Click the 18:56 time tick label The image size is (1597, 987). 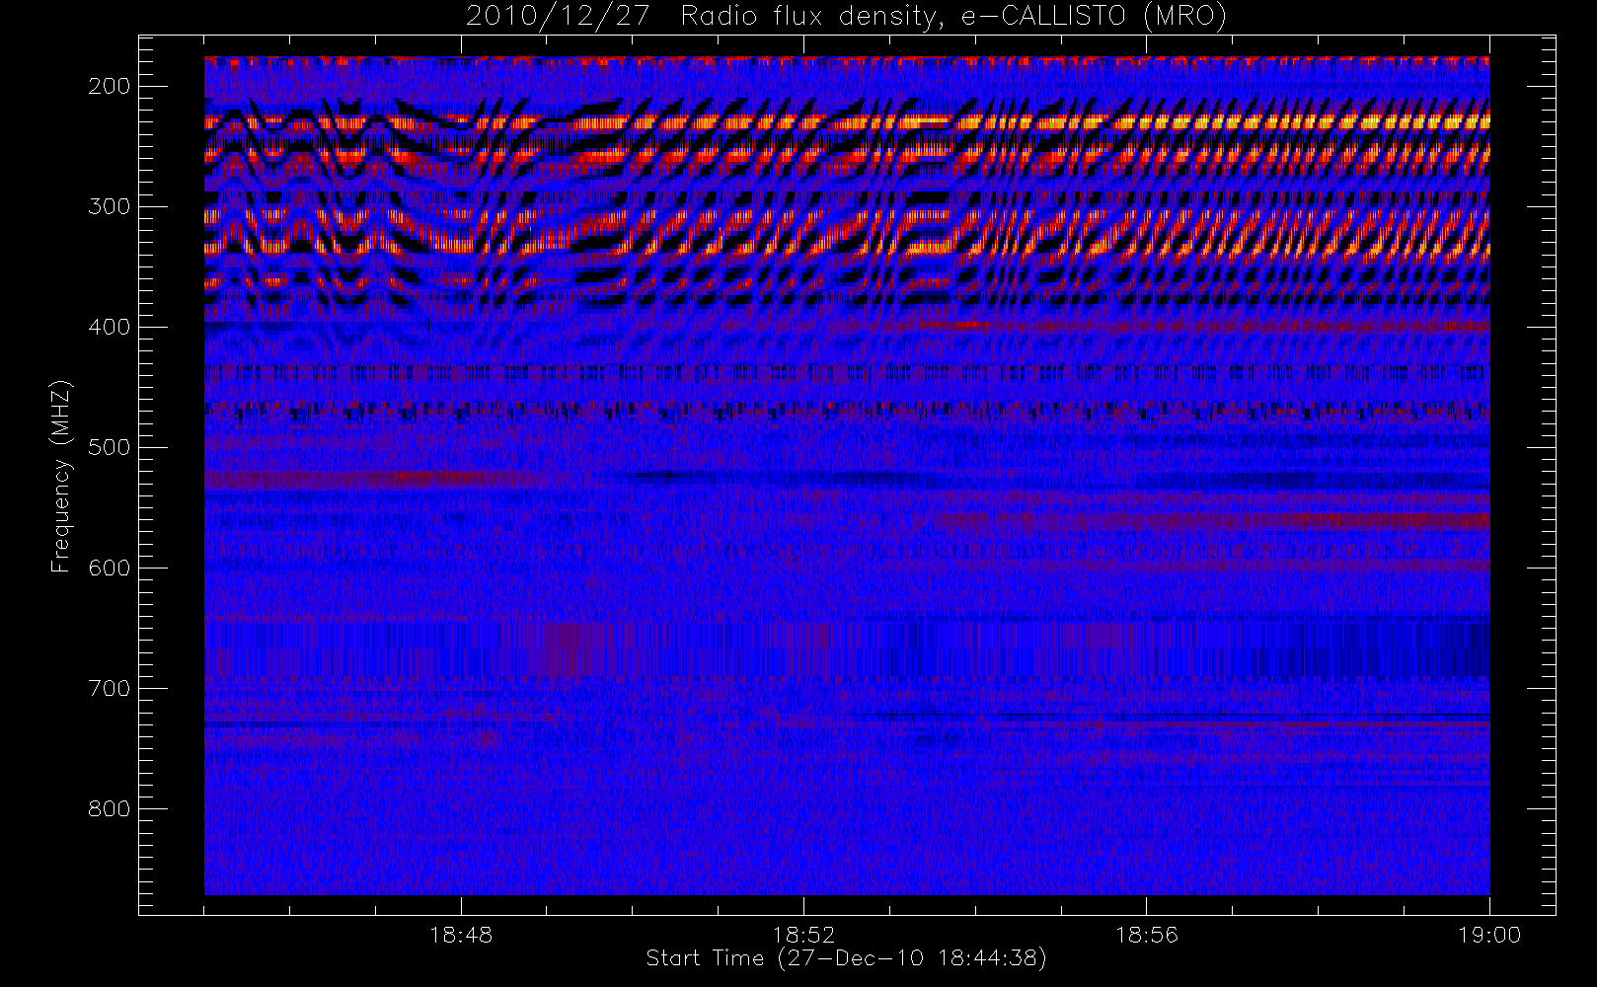point(1147,935)
